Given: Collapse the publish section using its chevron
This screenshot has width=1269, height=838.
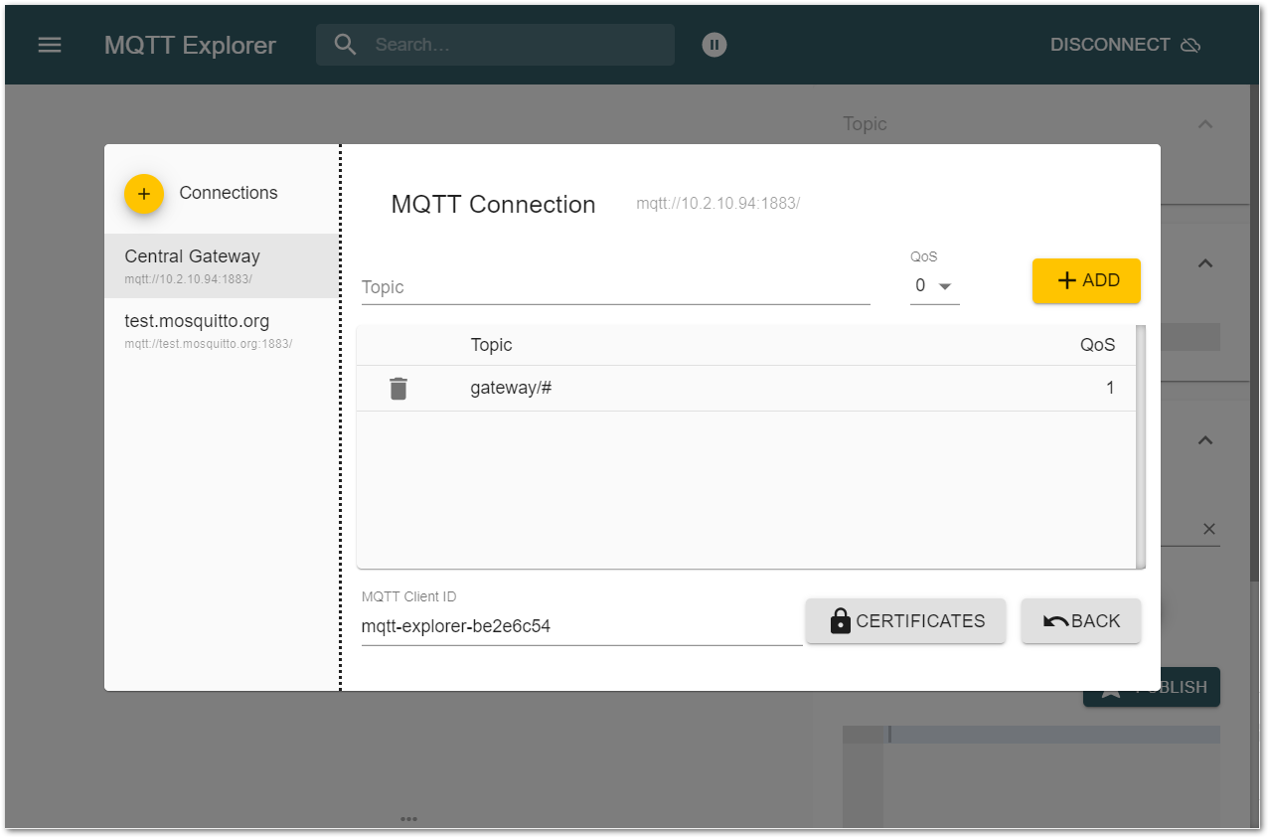Looking at the screenshot, I should 1203,439.
